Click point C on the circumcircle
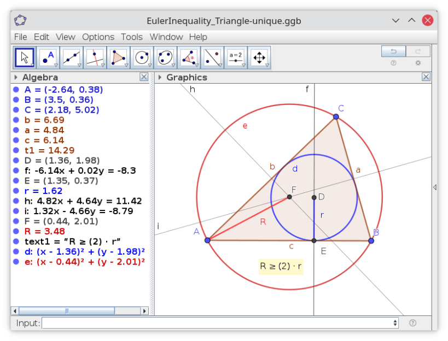This screenshot has width=448, height=341. pyautogui.click(x=336, y=116)
